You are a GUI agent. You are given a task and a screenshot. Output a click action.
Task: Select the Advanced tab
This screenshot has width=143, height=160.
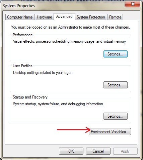click(64, 16)
